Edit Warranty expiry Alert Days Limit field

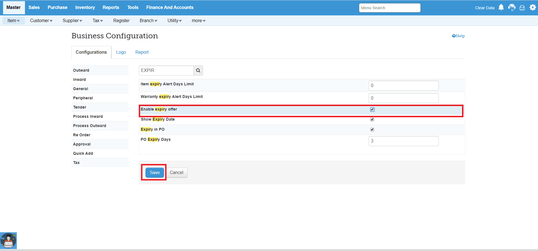pos(404,98)
